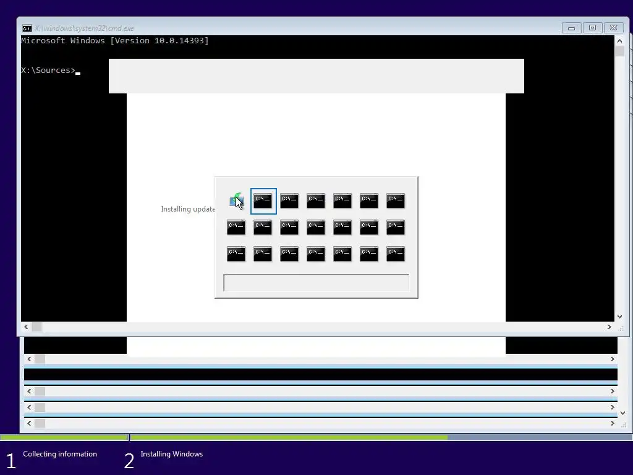The height and width of the screenshot is (475, 633).
Task: Open cmd.exe title bar system menu icon
Action: (x=27, y=28)
